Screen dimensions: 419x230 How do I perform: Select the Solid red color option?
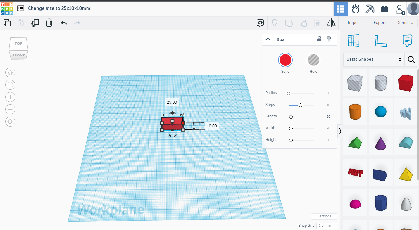[285, 60]
